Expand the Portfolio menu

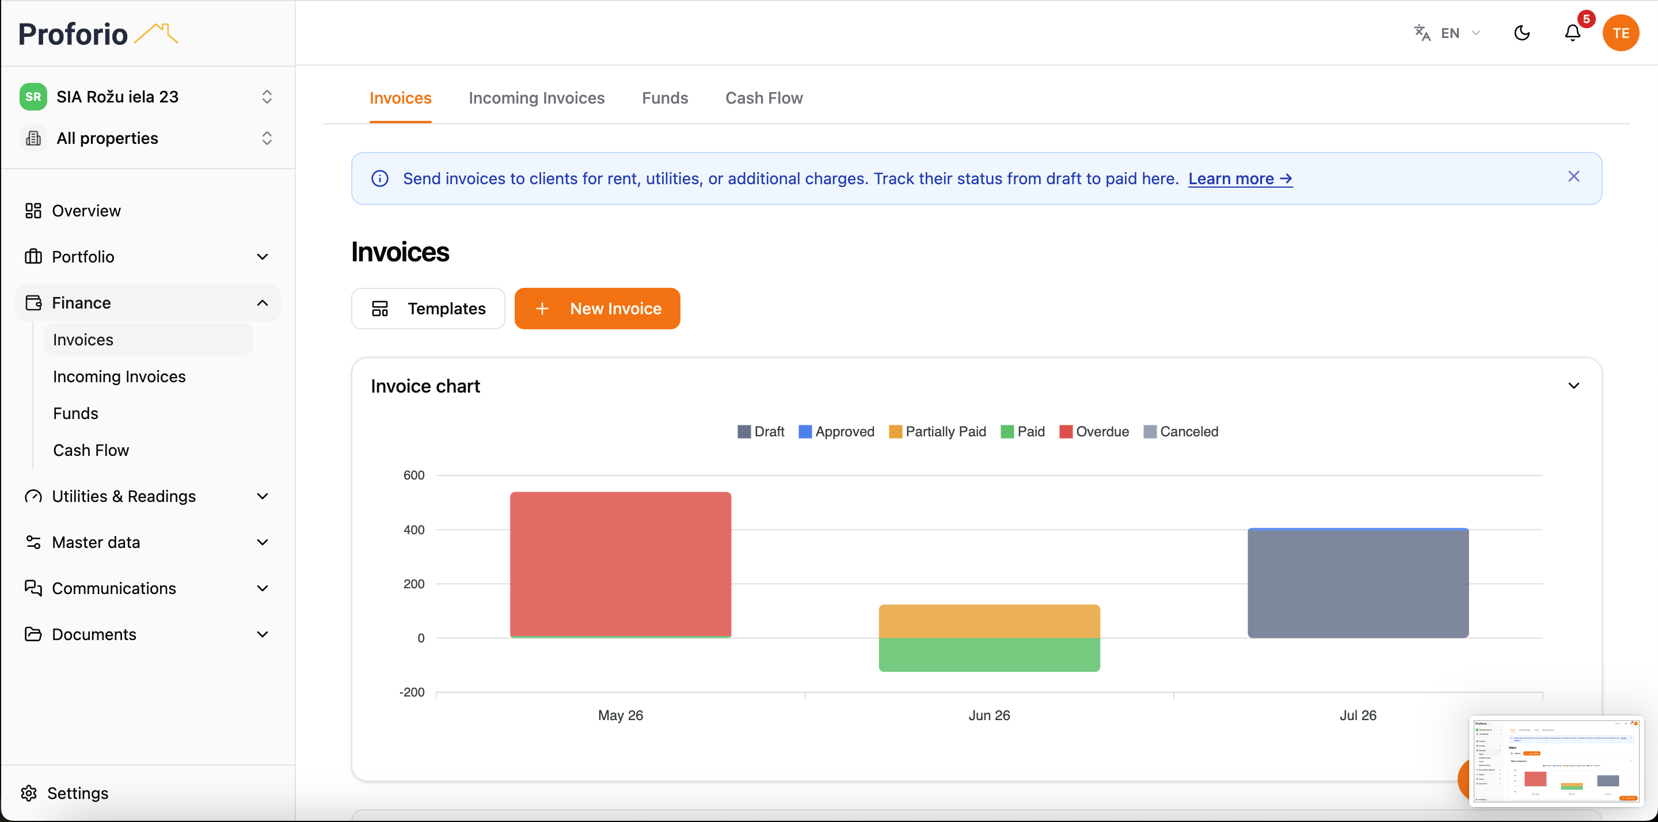tap(262, 256)
